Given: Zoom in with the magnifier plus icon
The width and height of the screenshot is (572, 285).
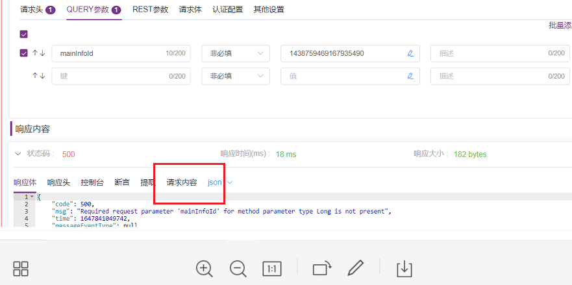Looking at the screenshot, I should click(x=205, y=269).
